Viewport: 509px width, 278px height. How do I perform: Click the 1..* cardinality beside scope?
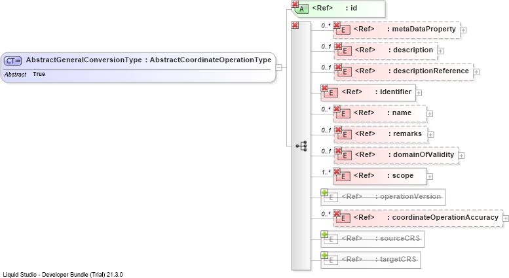(x=326, y=172)
